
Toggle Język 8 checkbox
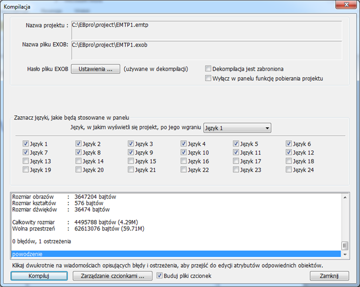78,152
